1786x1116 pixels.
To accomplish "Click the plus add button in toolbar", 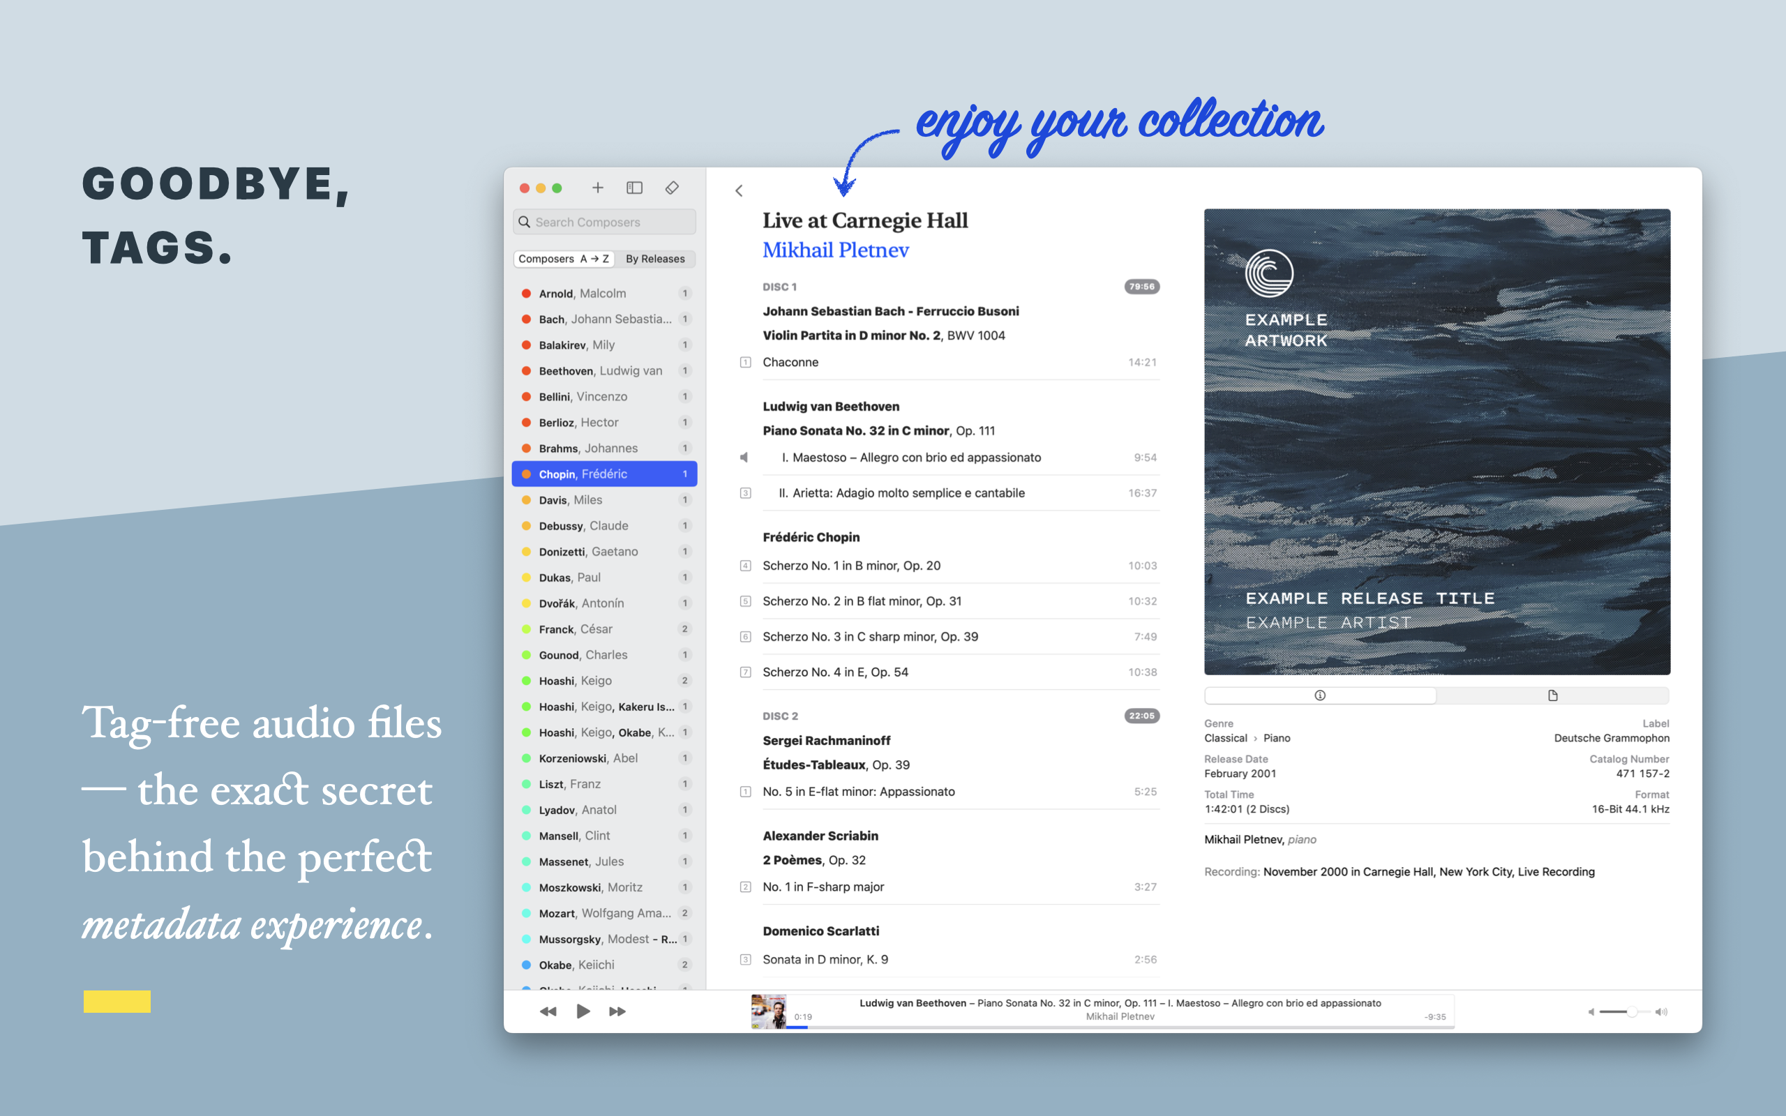I will pos(598,188).
